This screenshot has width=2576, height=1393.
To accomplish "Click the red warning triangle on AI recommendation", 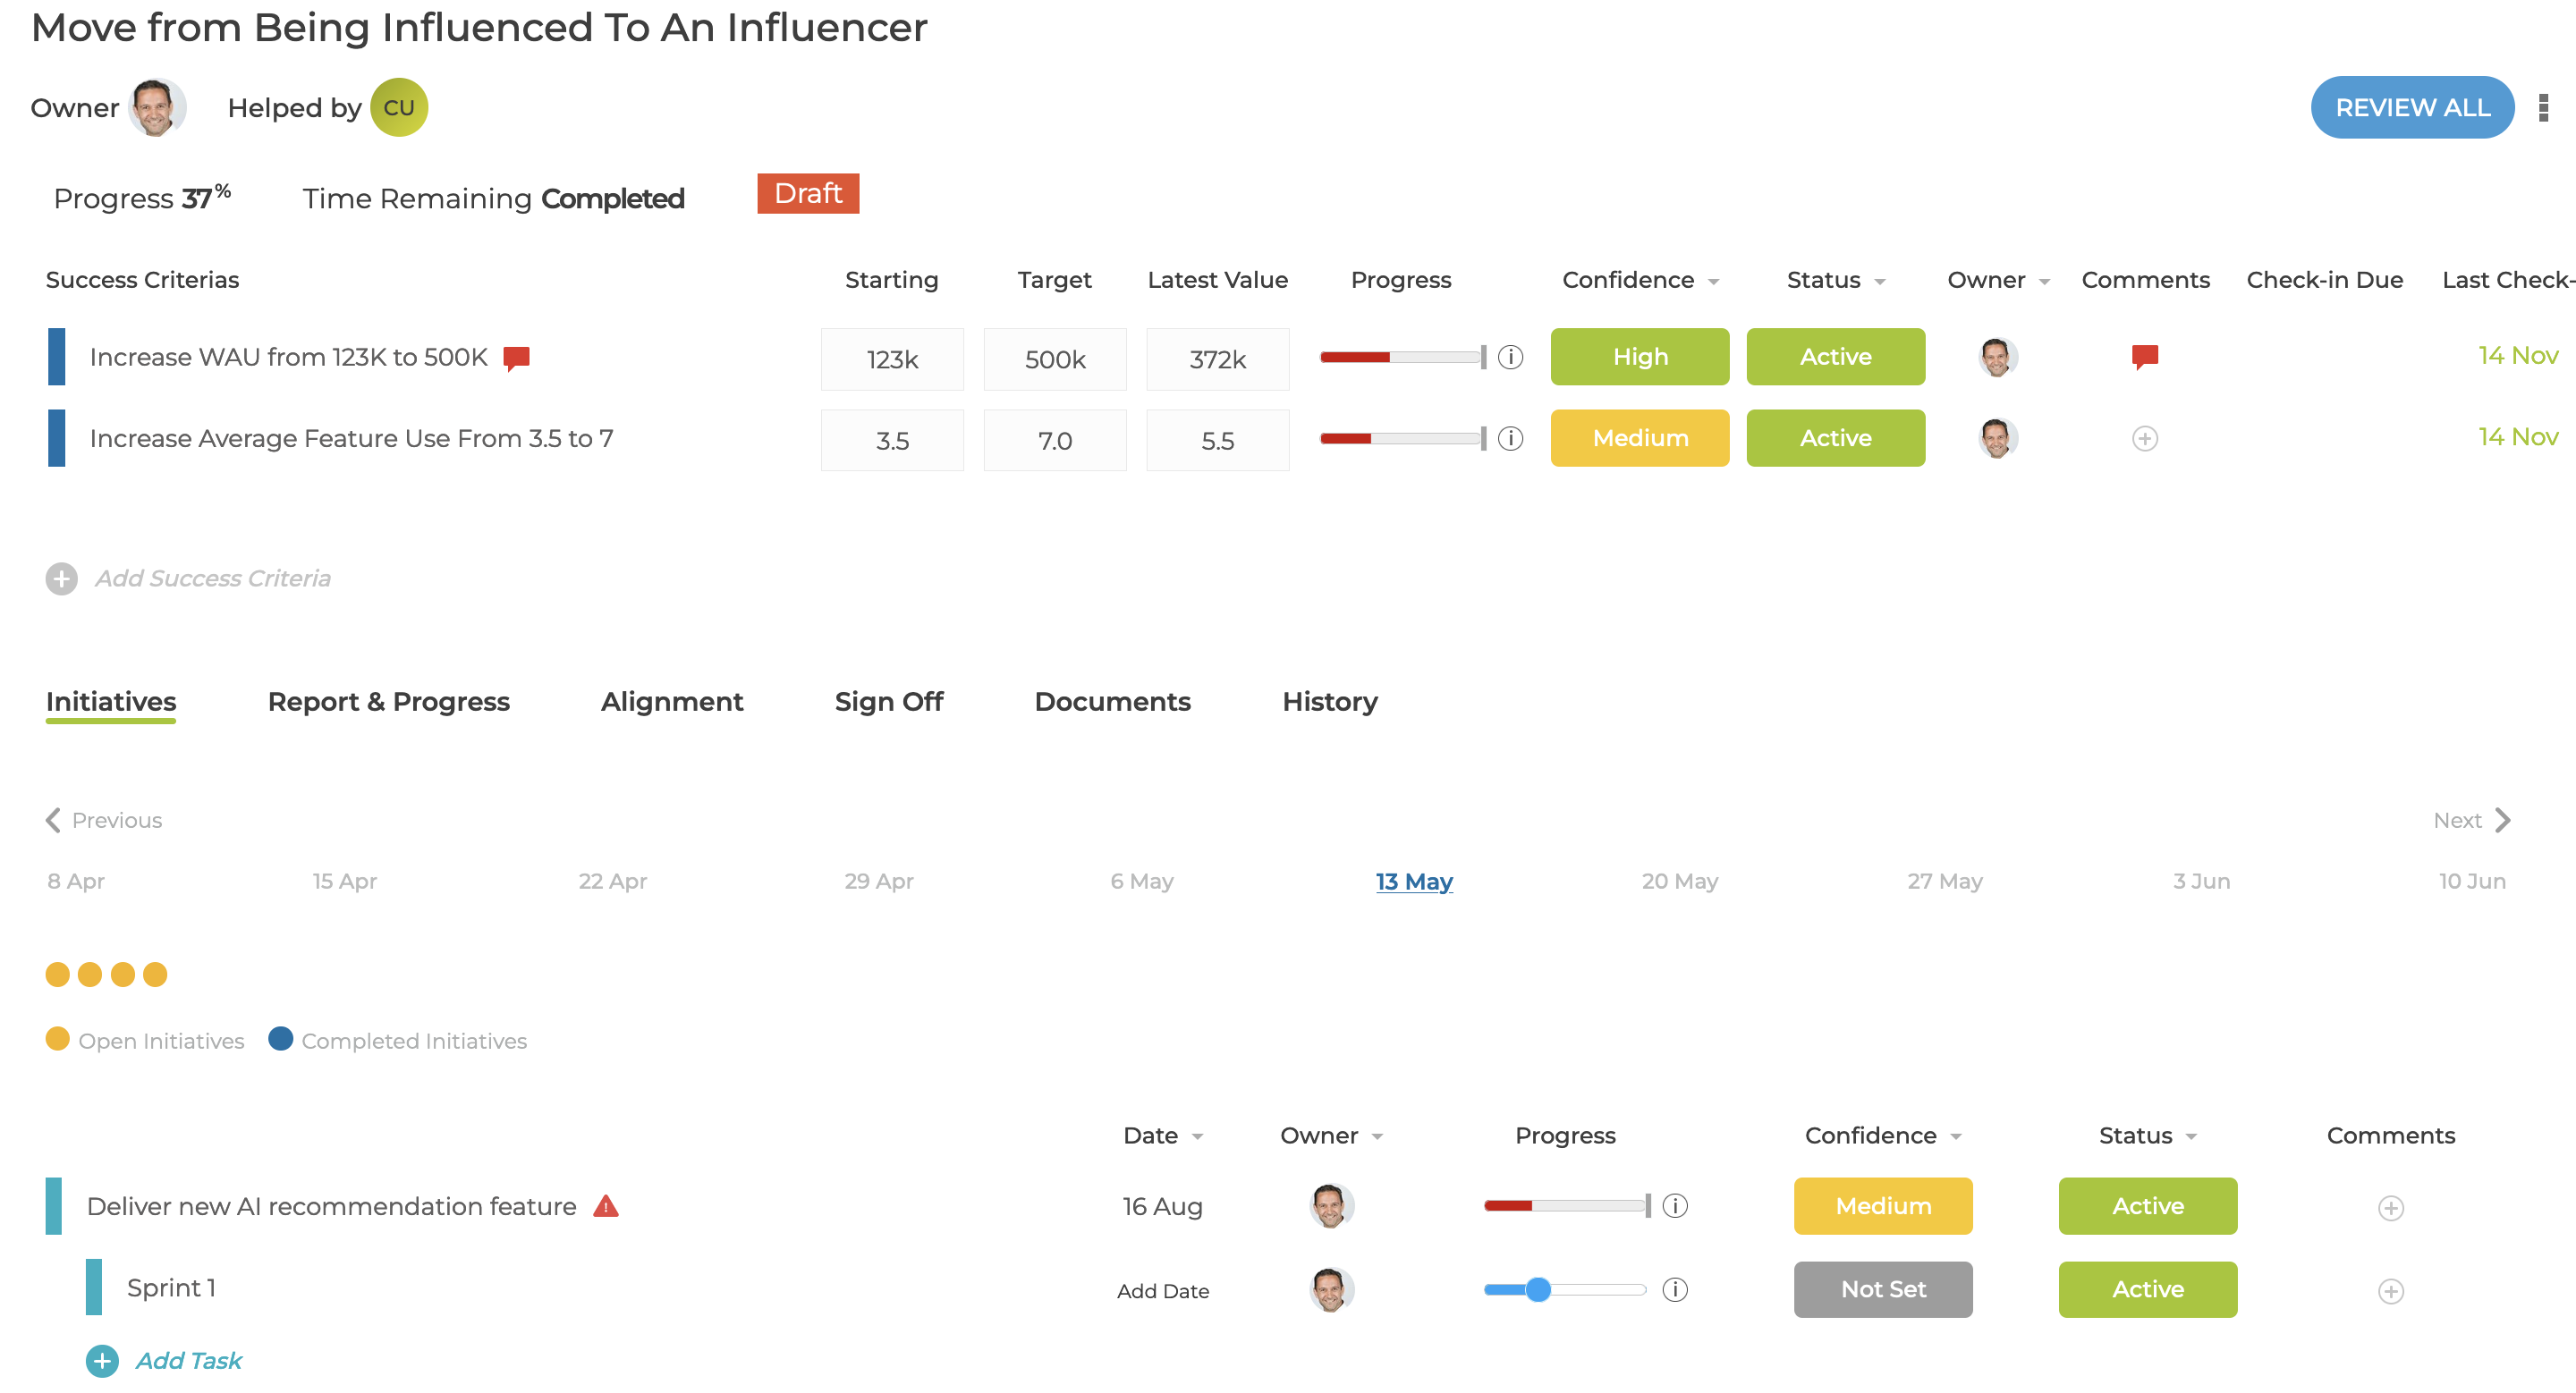I will pos(606,1206).
